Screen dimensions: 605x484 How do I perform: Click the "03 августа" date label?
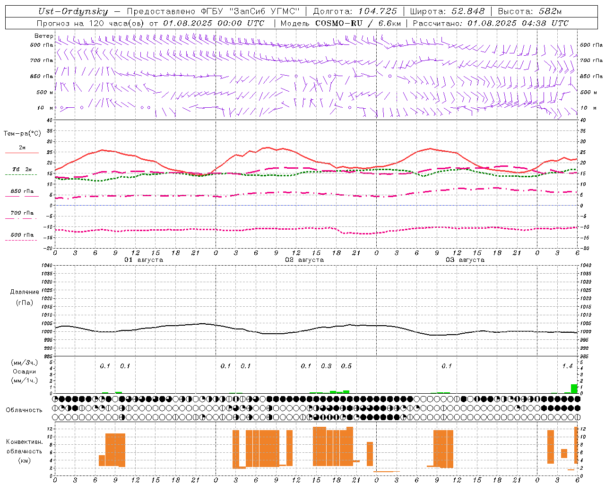[465, 260]
